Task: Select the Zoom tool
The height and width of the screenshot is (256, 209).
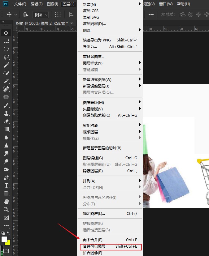Action: [x=6, y=210]
